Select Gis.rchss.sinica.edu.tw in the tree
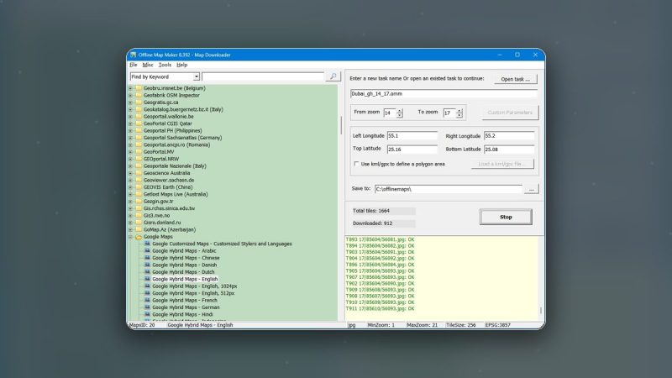 [x=169, y=208]
